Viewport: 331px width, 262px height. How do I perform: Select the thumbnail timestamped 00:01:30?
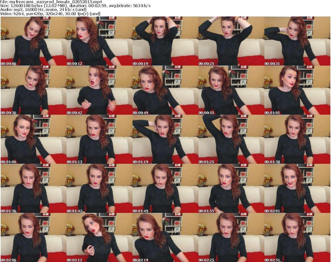click(297, 140)
